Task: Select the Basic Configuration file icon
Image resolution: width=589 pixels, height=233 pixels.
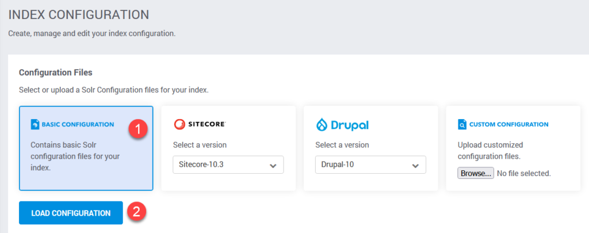Action: pyautogui.click(x=35, y=124)
